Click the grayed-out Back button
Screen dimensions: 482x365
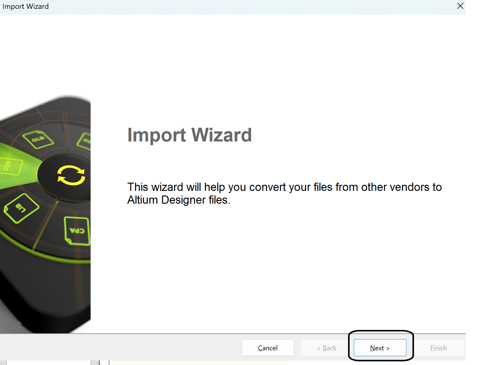(x=326, y=348)
